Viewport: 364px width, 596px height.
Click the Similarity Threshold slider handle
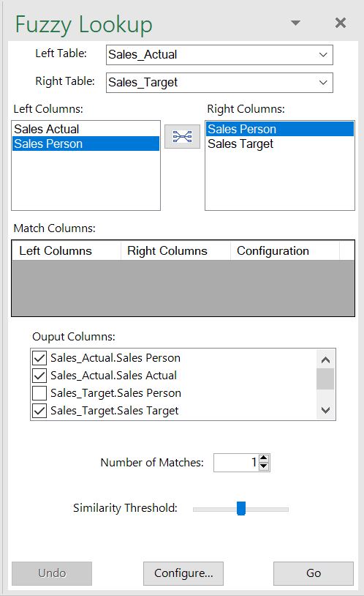[x=241, y=508]
